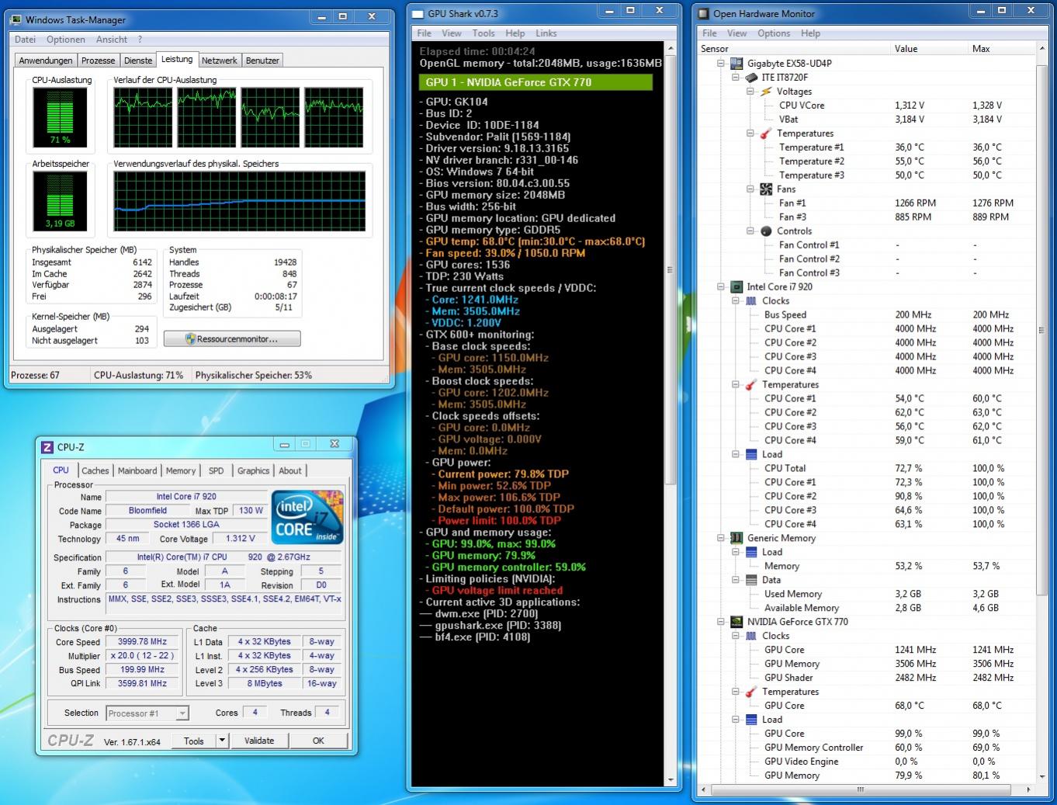This screenshot has height=805, width=1057.
Task: Collapse the Intel Core i7 920 node
Action: [x=721, y=287]
